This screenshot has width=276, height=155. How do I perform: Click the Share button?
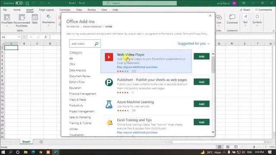click(245, 10)
